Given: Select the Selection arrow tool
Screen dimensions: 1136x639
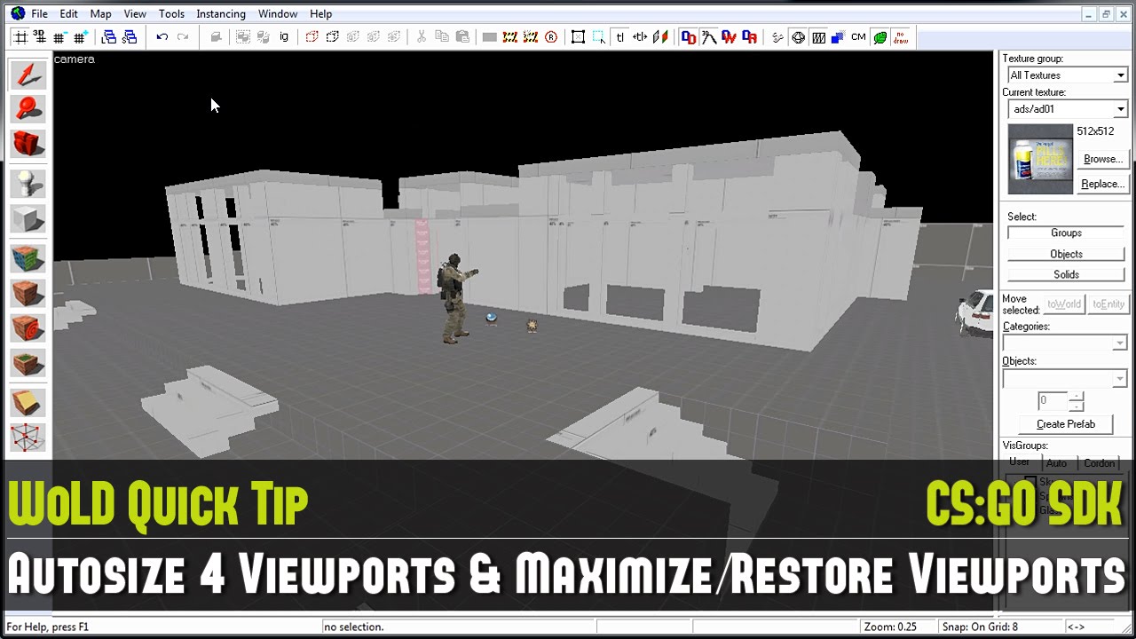Looking at the screenshot, I should (28, 75).
